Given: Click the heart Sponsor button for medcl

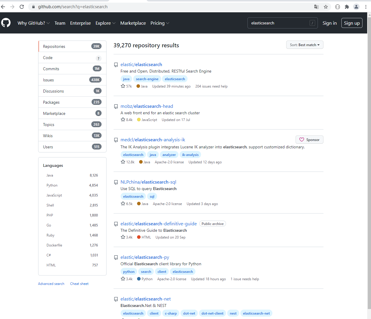Looking at the screenshot, I should [309, 140].
